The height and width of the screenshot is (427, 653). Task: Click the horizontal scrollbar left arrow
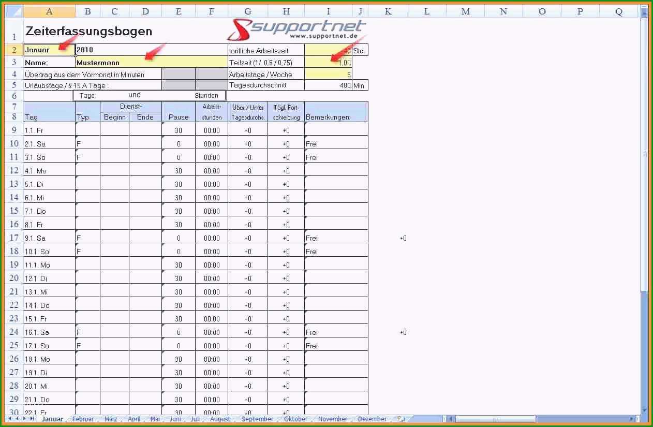[x=451, y=419]
